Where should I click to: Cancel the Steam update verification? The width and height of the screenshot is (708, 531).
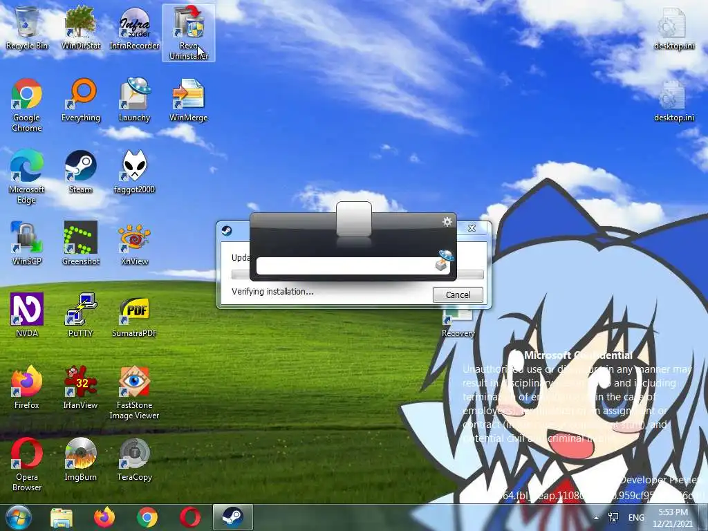[458, 295]
